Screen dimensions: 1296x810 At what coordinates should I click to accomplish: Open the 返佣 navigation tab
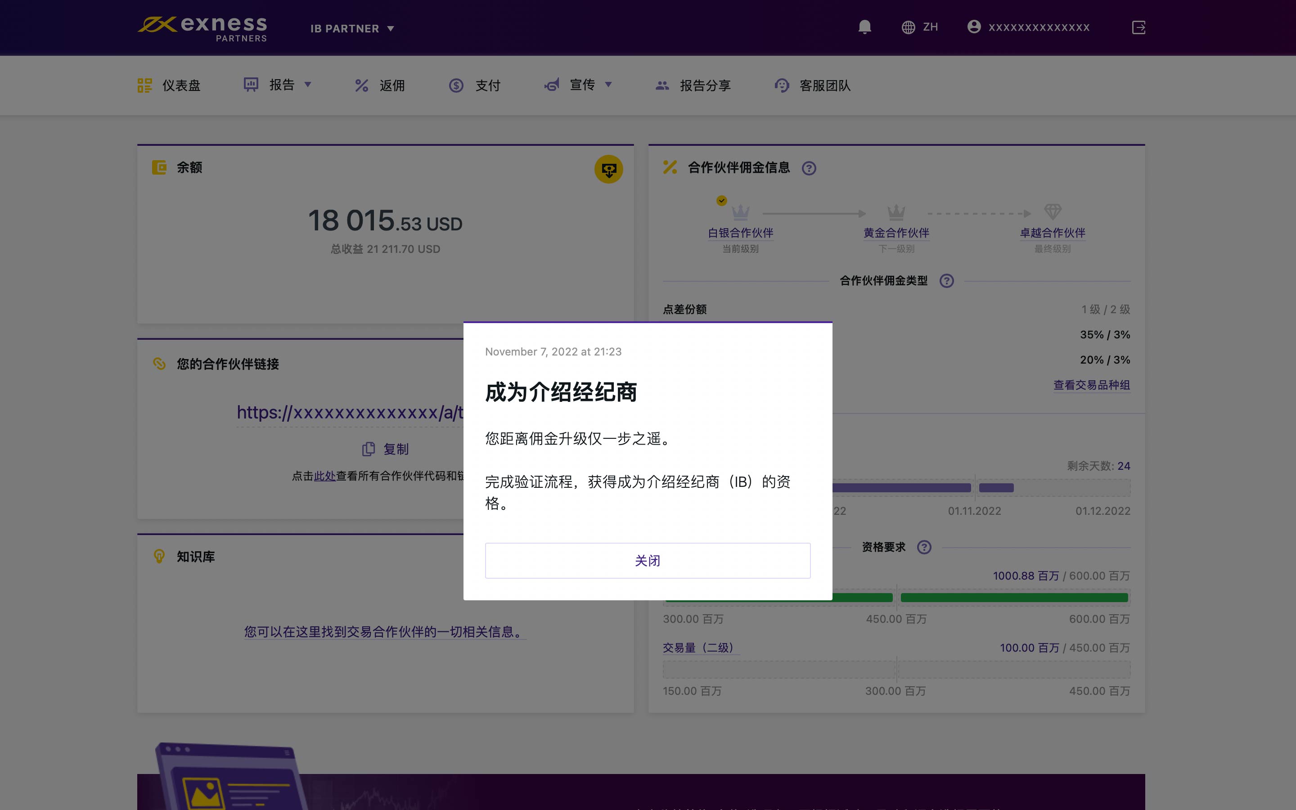[x=380, y=85]
